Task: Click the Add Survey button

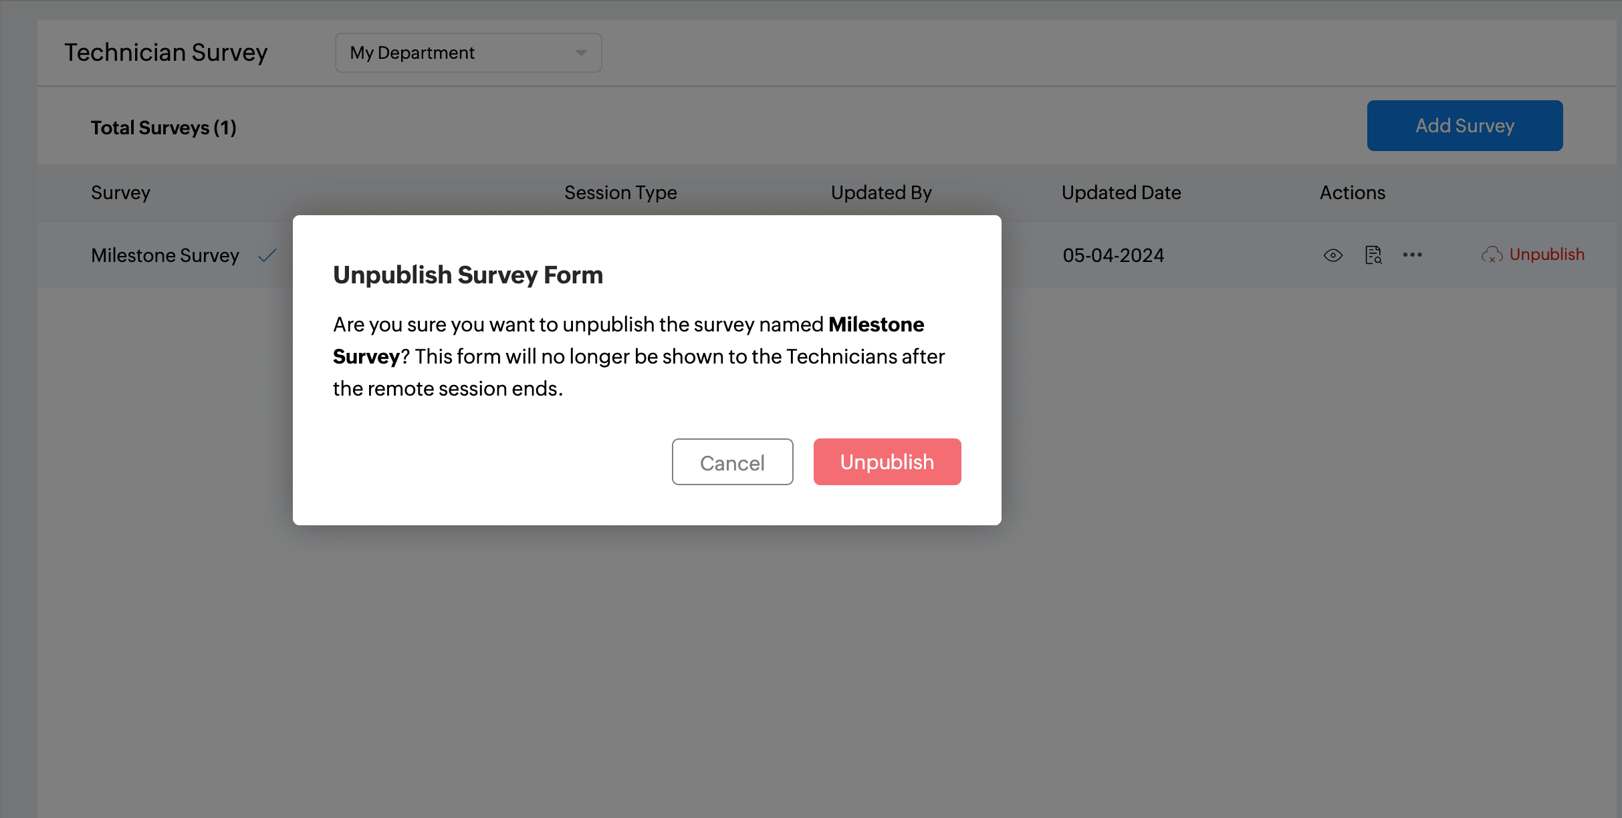Action: [x=1464, y=126]
